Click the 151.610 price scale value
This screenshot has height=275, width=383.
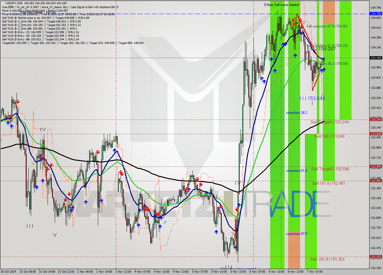376,238
